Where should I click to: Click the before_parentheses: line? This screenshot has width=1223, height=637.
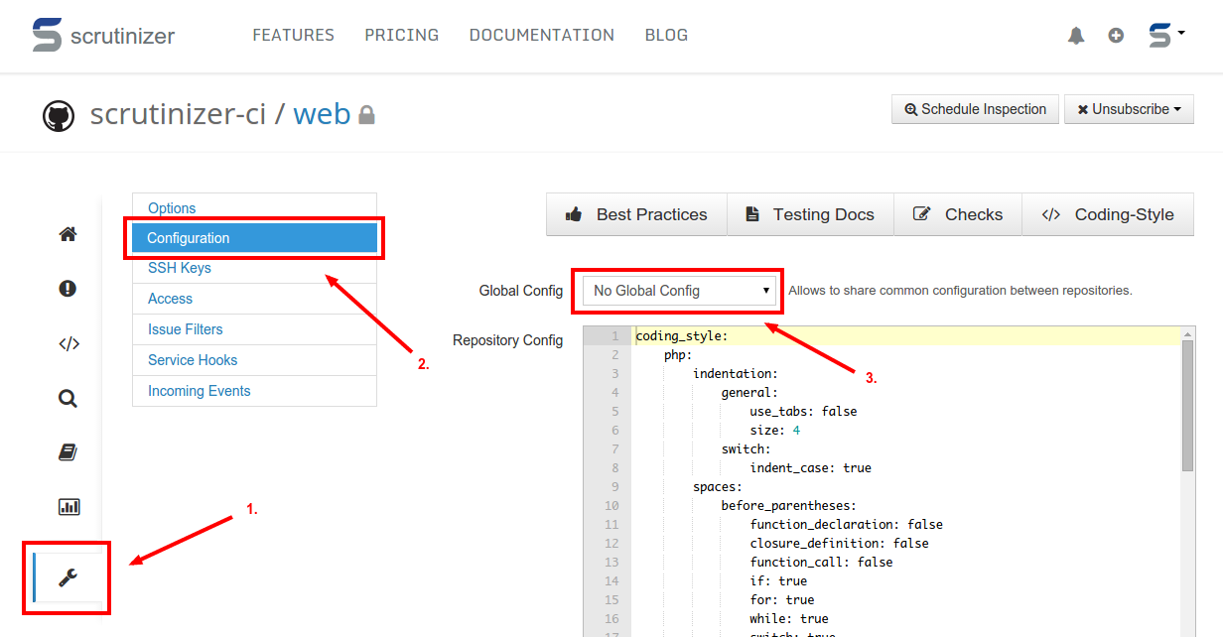pyautogui.click(x=788, y=506)
